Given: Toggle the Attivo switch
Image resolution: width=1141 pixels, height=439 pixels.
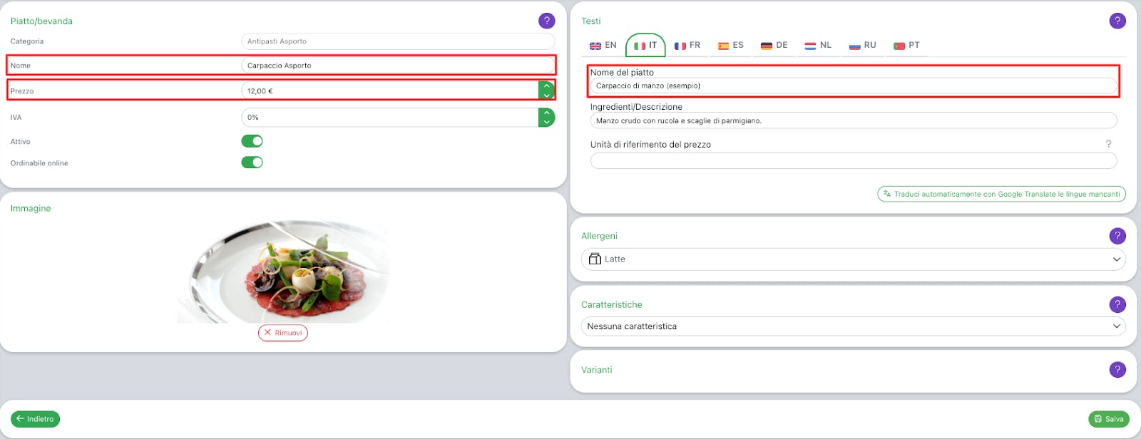Looking at the screenshot, I should pyautogui.click(x=252, y=141).
